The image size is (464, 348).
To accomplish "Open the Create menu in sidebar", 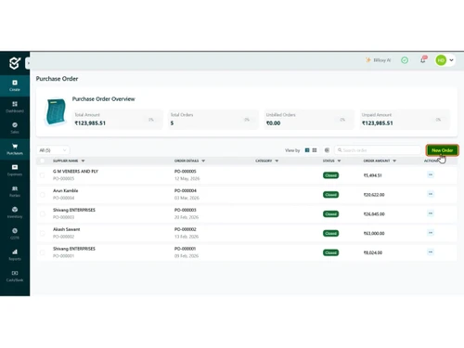I will 15,85.
